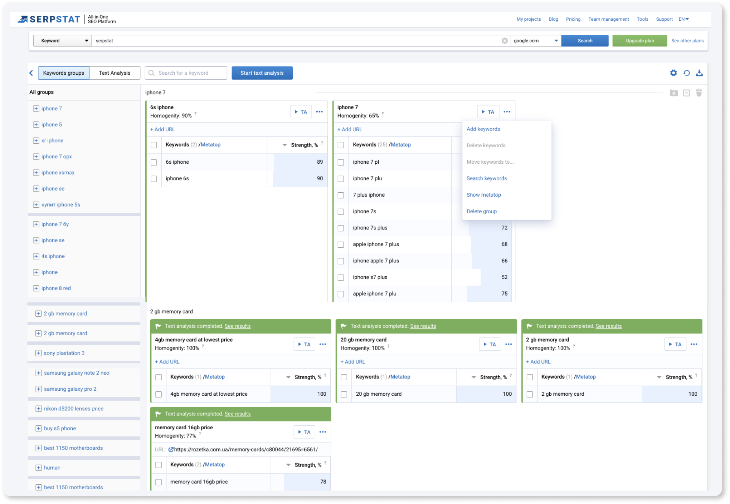Open three-dot menu for 6s iphone group
This screenshot has width=730, height=504.
[320, 112]
